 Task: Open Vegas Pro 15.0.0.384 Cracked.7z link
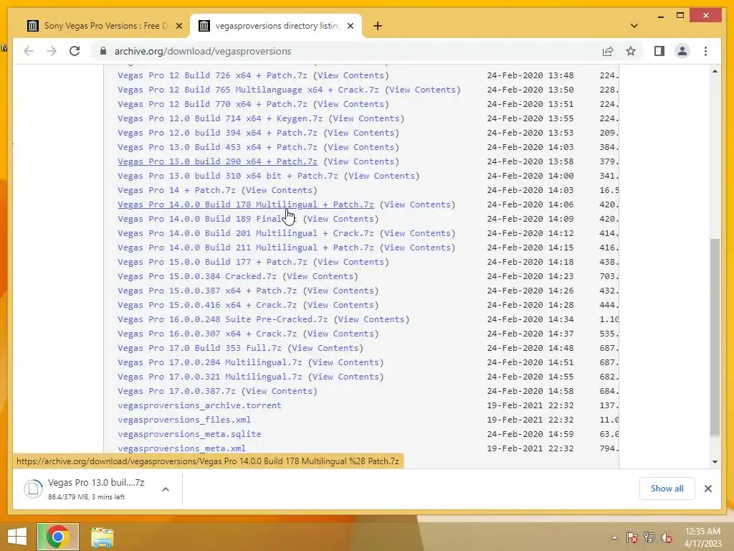(x=197, y=276)
